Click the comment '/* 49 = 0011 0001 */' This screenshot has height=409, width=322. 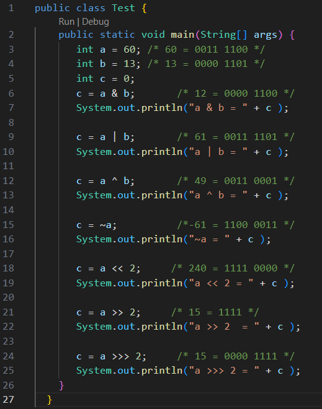click(236, 181)
